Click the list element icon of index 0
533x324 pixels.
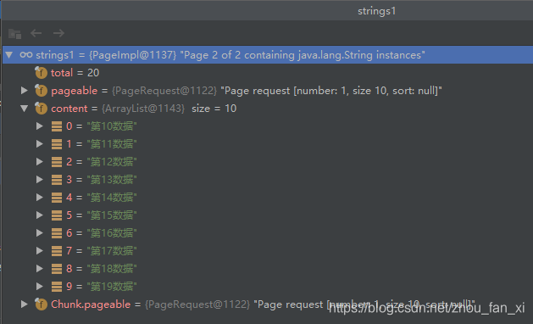[x=57, y=126]
